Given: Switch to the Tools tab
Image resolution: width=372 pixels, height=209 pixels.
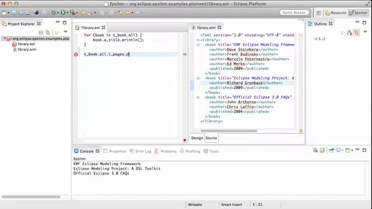Looking at the screenshot, I should 211,151.
